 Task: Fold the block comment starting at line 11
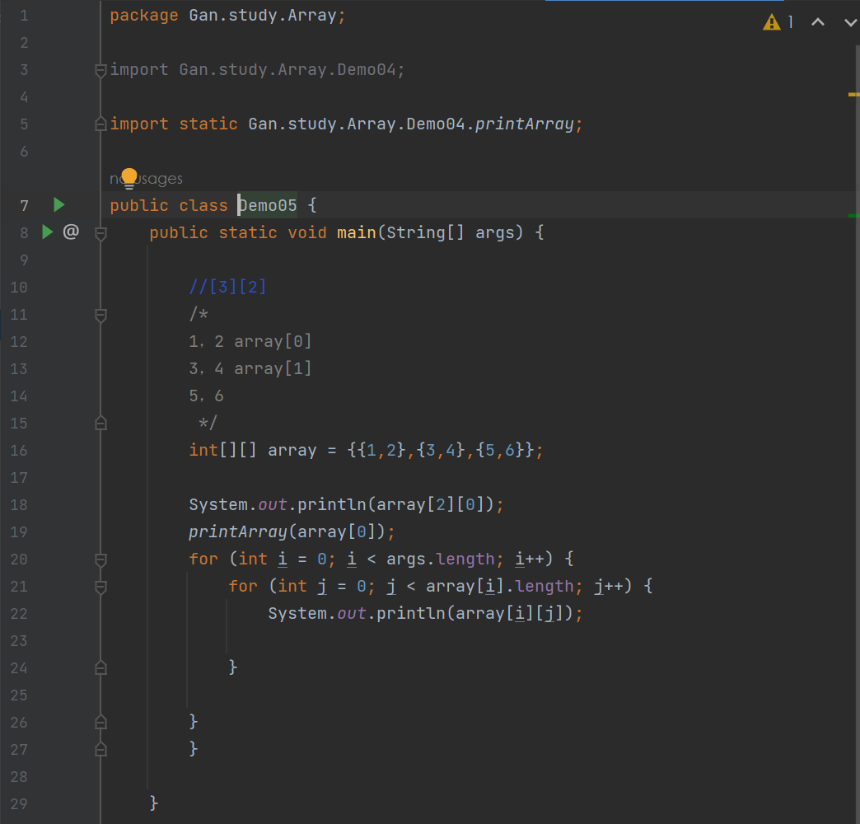click(101, 315)
